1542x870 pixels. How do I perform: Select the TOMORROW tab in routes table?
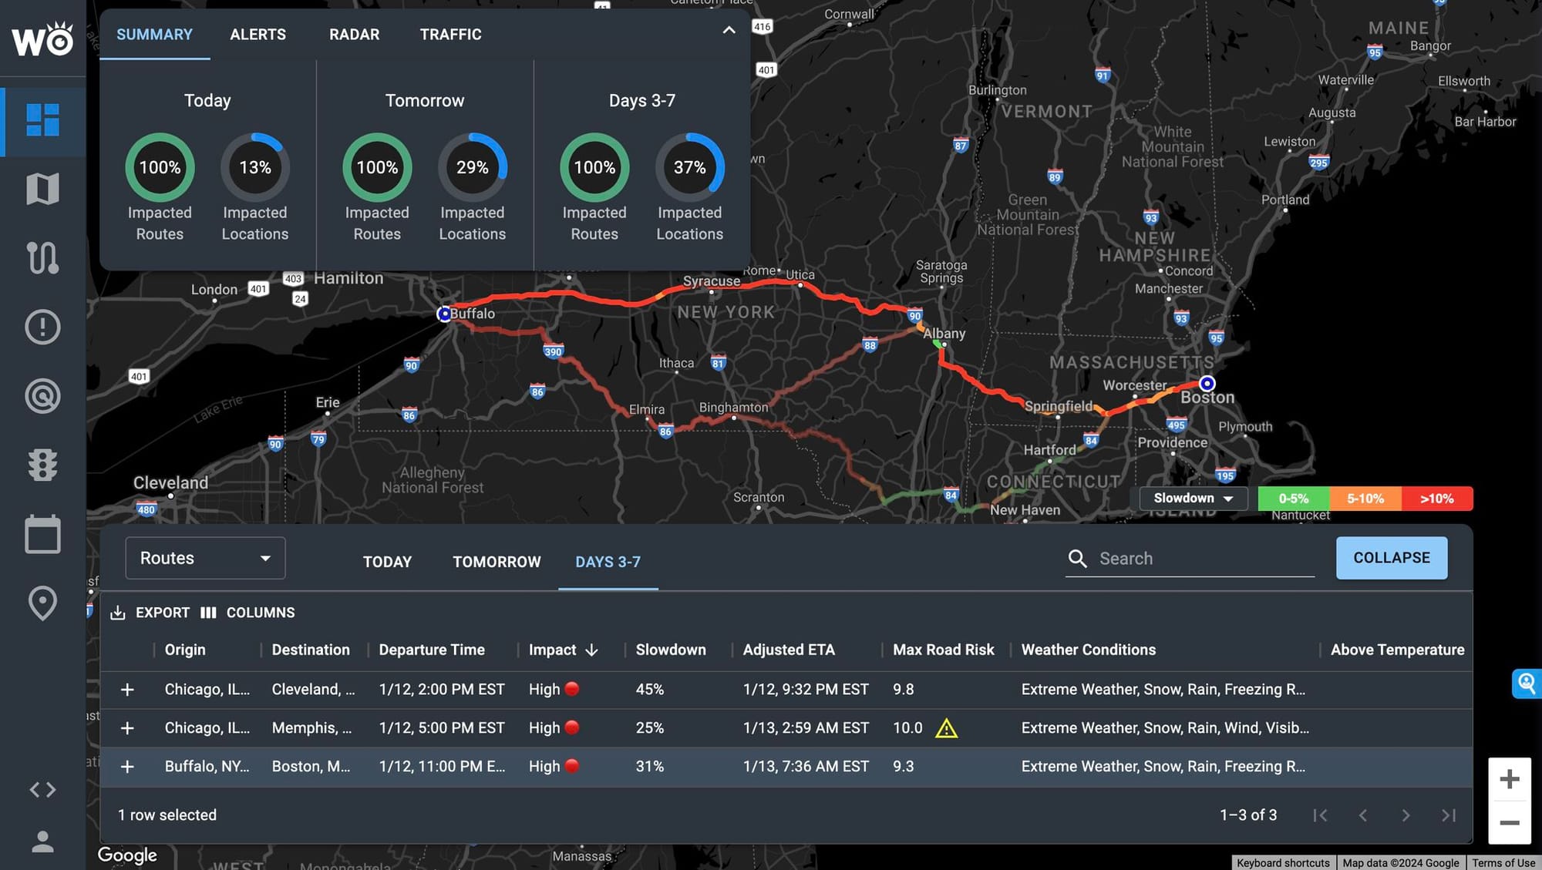tap(497, 562)
